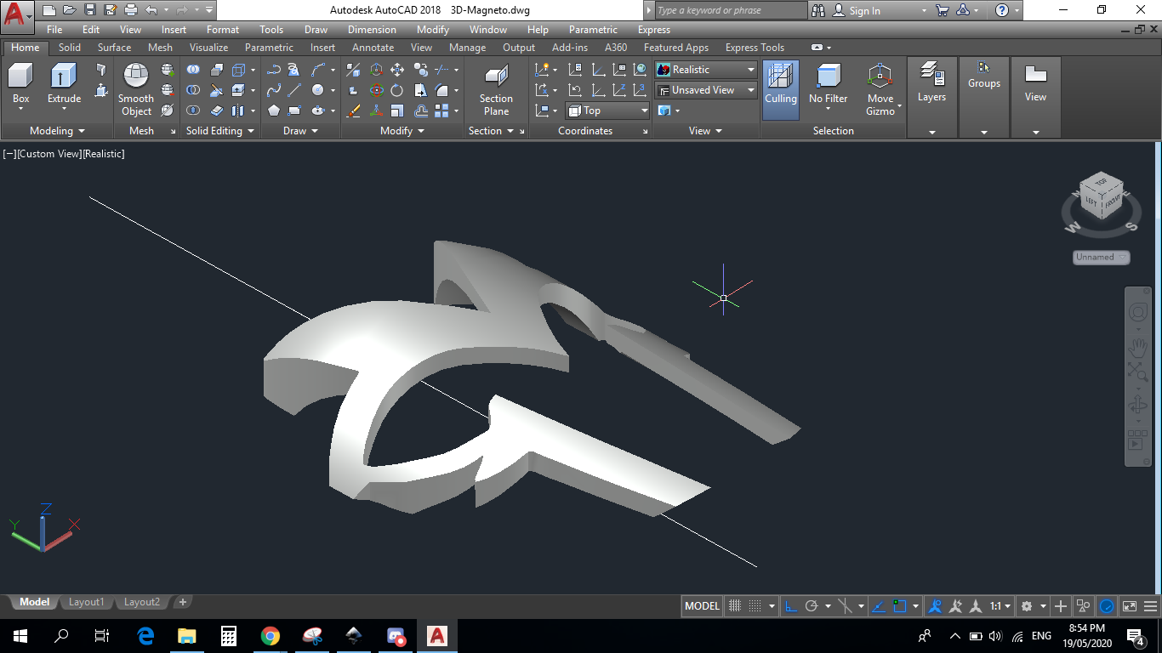Toggle snap mode dotted grid icon

(x=755, y=606)
